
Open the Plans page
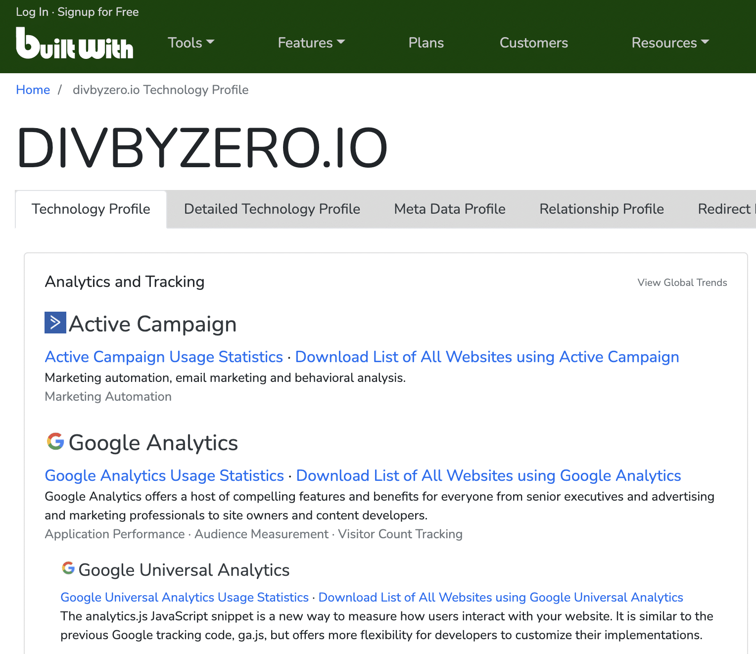pos(426,43)
